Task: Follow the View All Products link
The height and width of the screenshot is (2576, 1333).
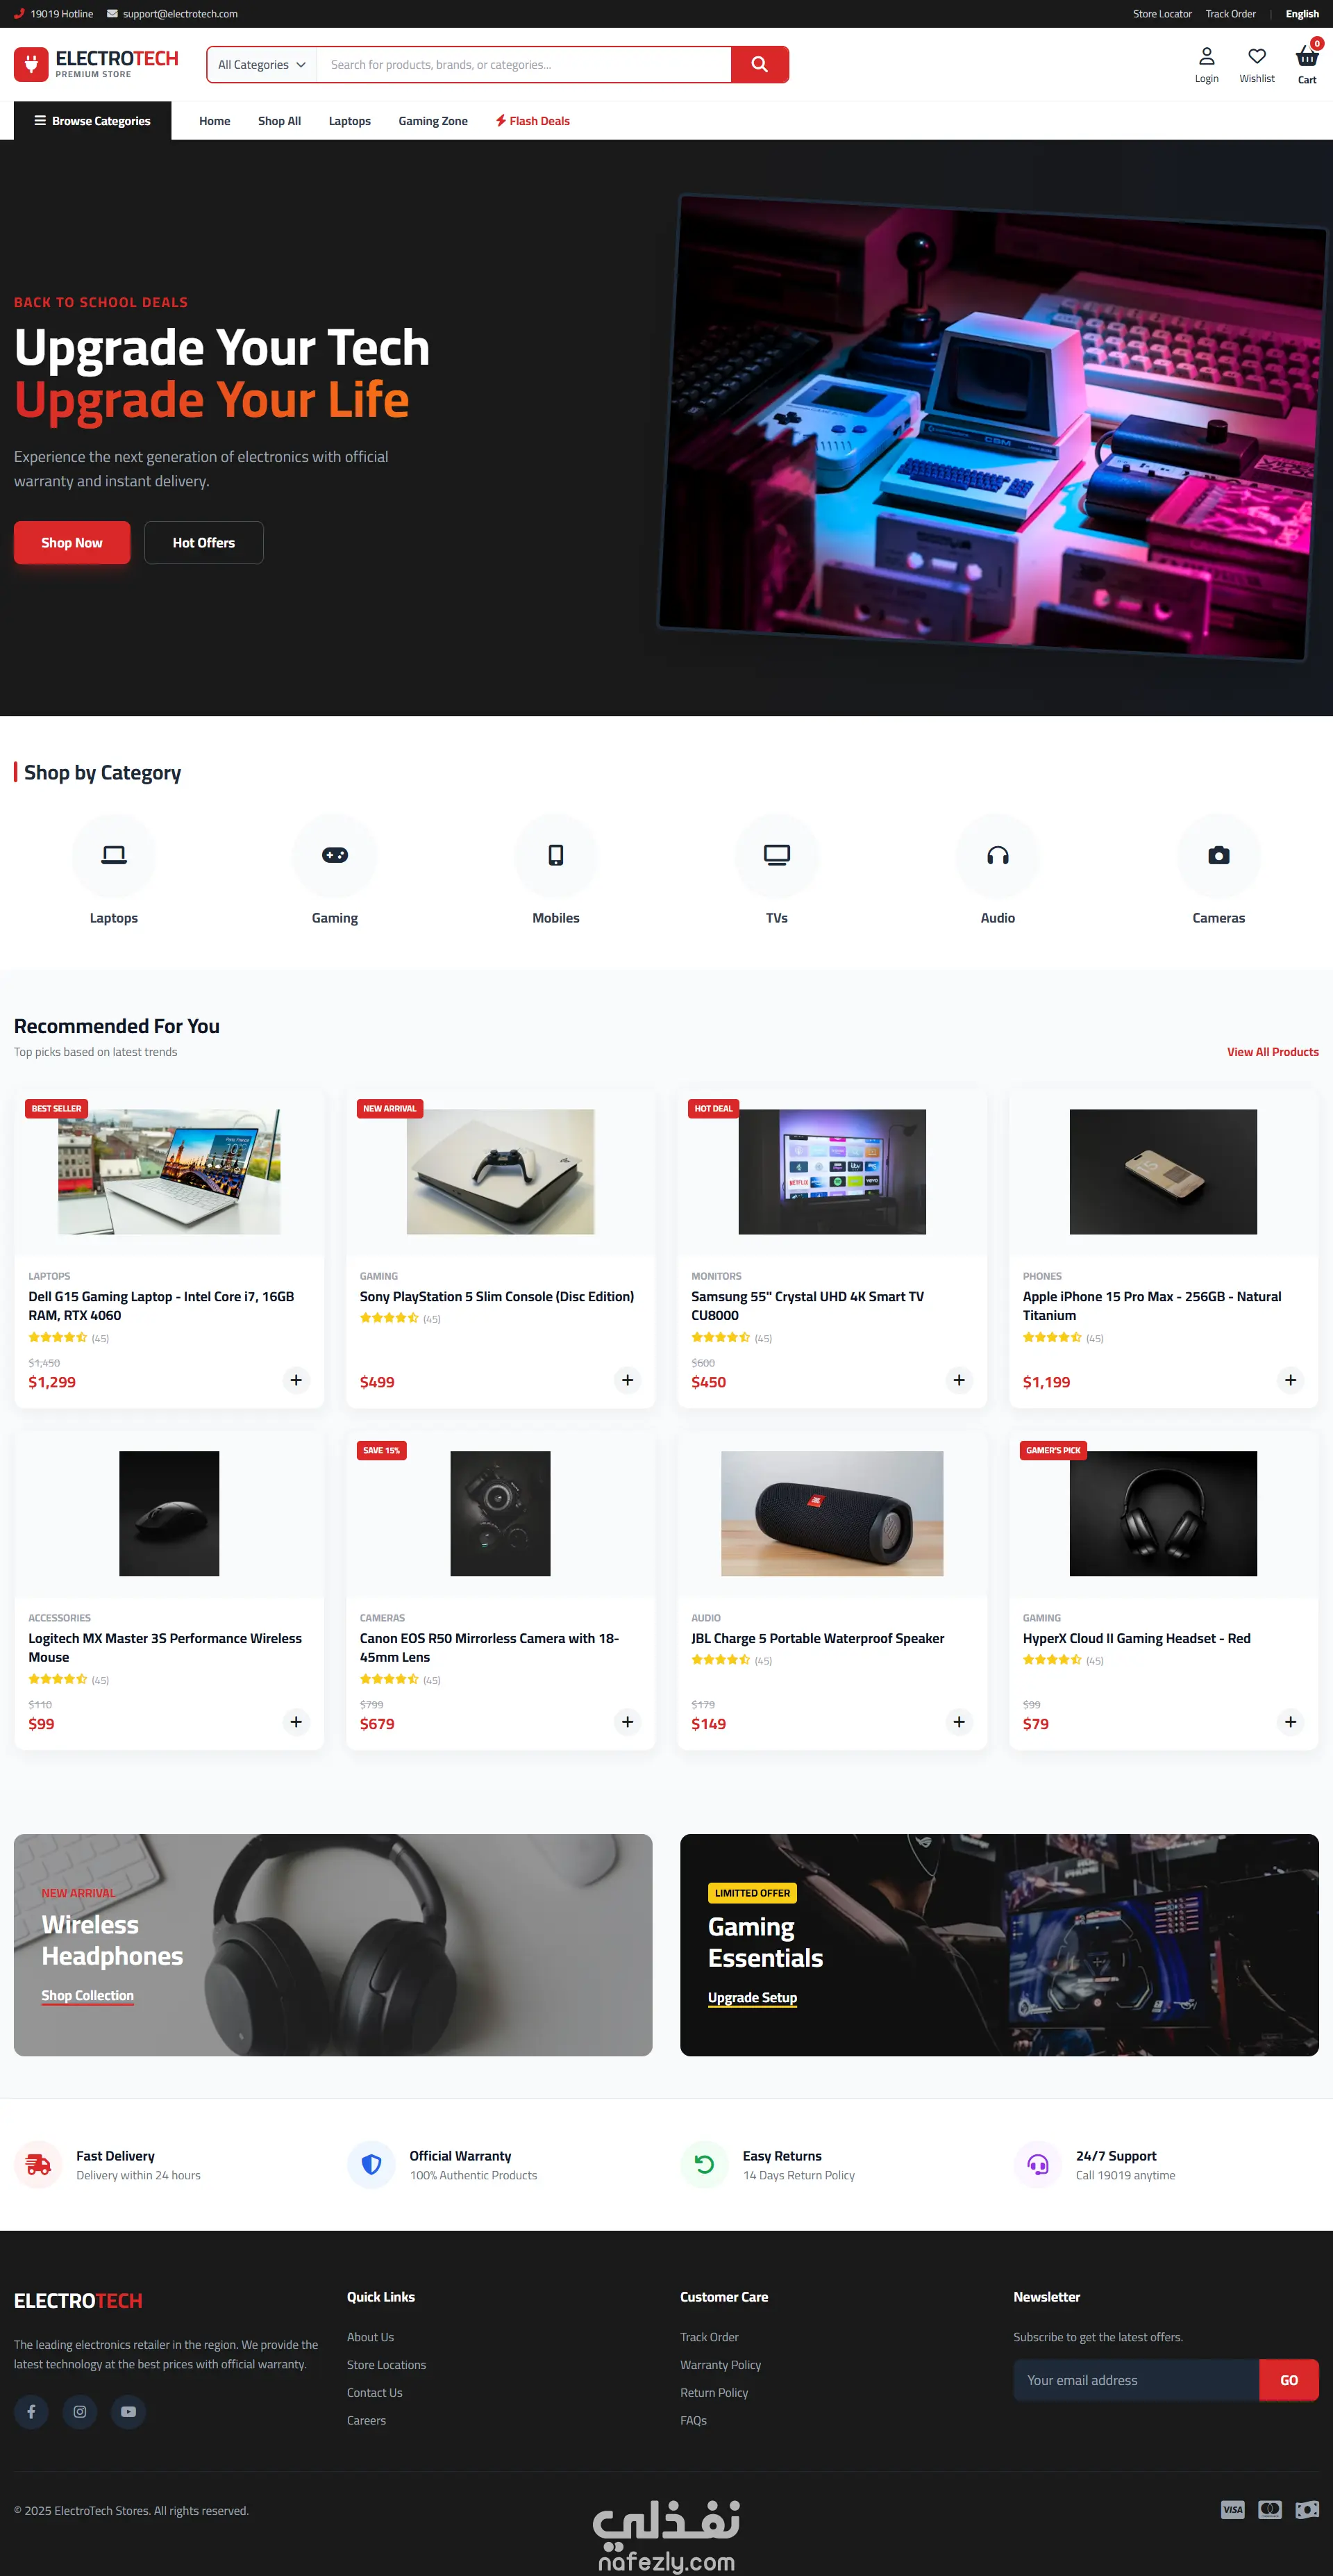Action: click(x=1272, y=1052)
